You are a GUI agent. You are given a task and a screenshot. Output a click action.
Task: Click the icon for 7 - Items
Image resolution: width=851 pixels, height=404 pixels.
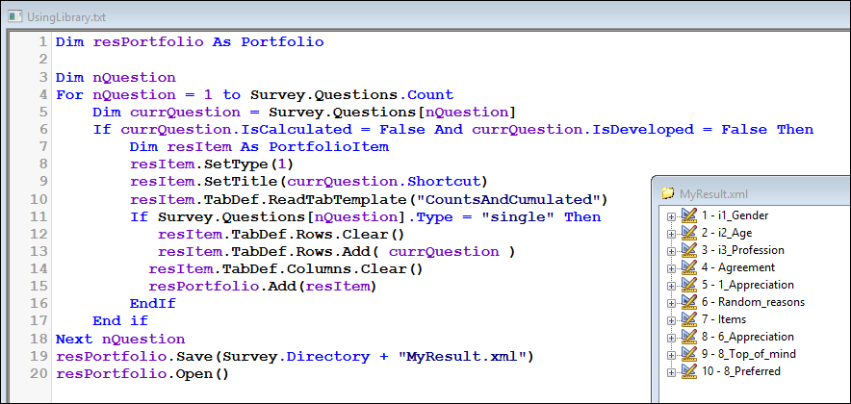click(x=688, y=319)
